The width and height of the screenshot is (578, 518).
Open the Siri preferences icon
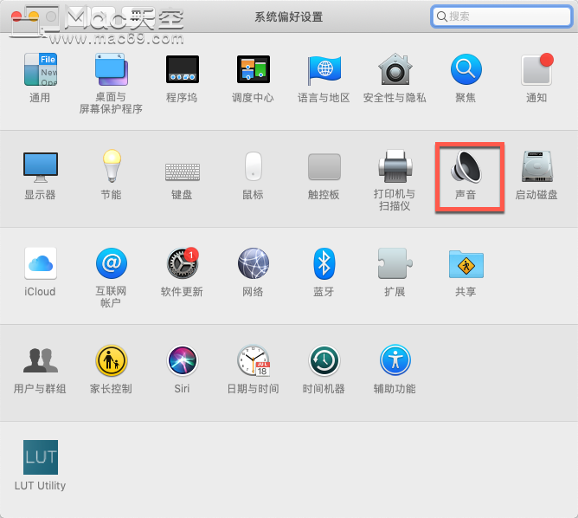pos(182,360)
